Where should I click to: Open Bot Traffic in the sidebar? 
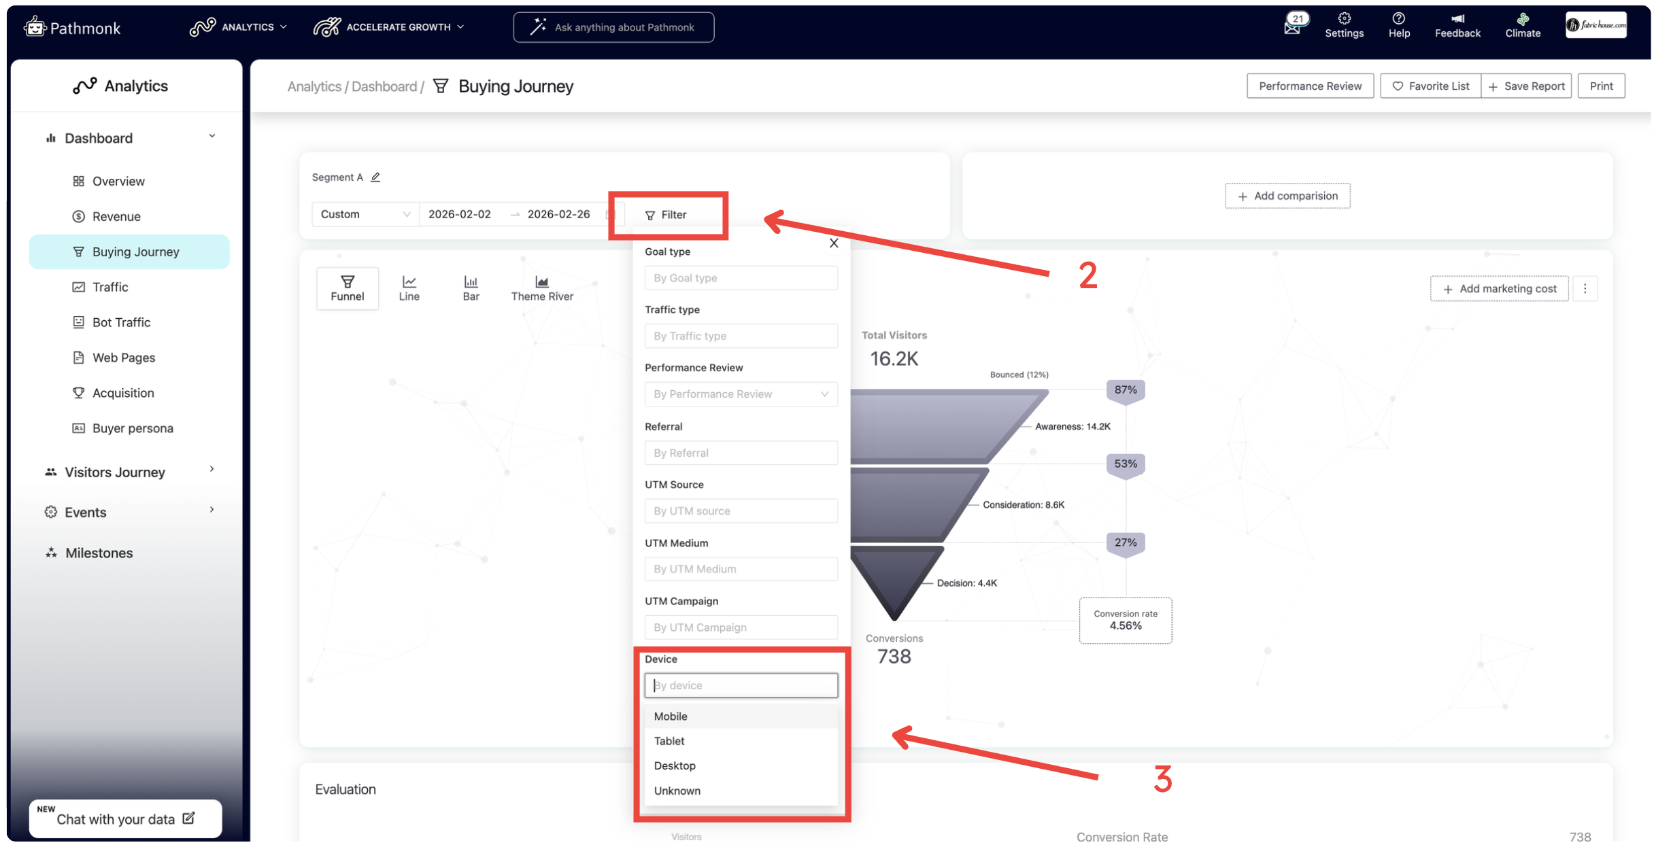[x=121, y=322]
